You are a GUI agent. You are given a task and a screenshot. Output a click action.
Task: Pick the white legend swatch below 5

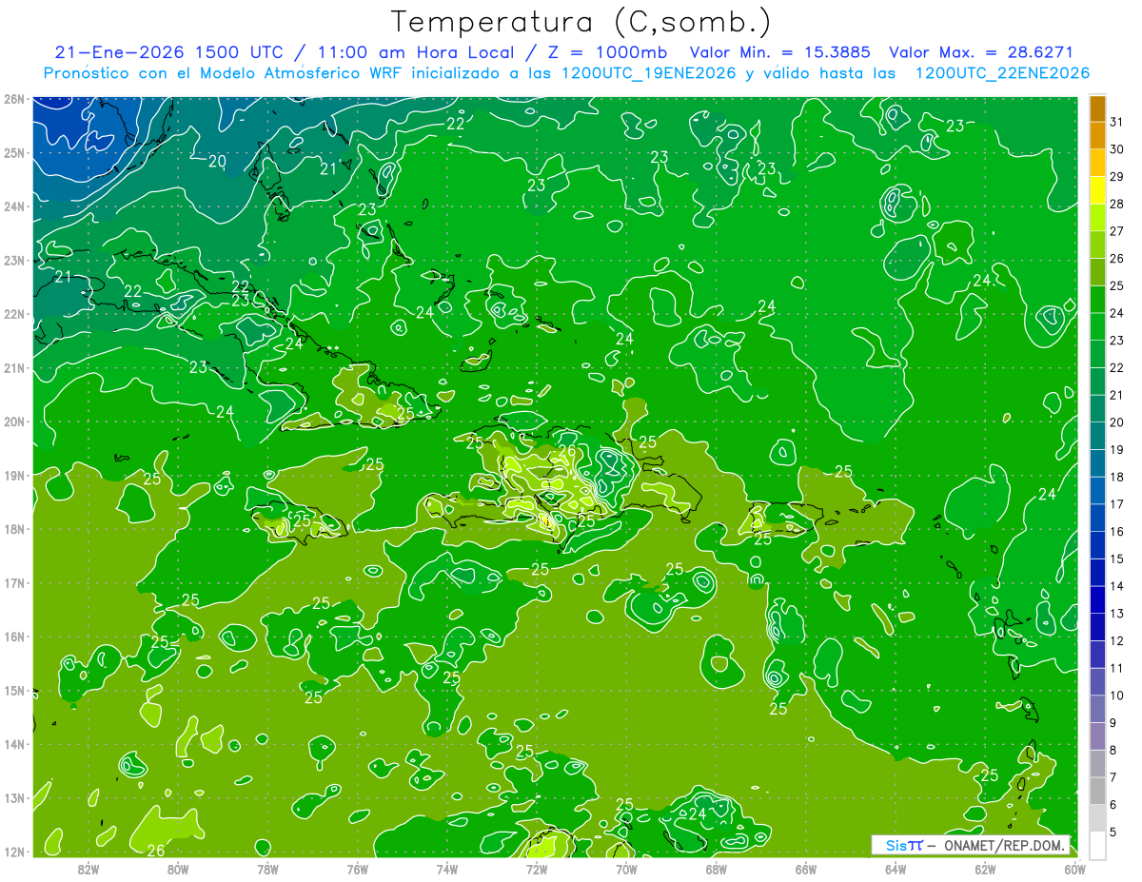1097,845
